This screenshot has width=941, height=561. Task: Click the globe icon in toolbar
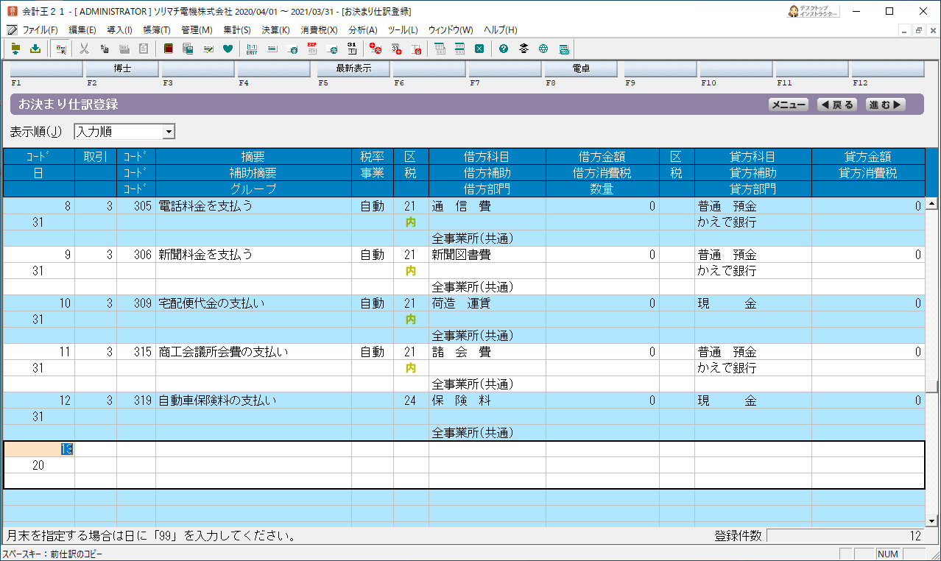(543, 49)
